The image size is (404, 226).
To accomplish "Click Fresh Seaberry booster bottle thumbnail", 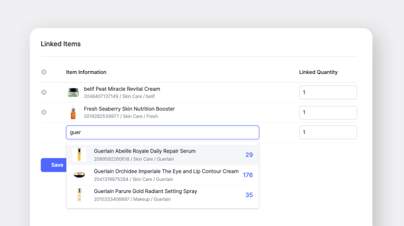I will pos(73,113).
